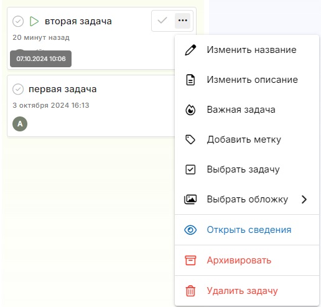The image size is (321, 307).
Task: Click the tag icon to add label
Action: pyautogui.click(x=190, y=139)
